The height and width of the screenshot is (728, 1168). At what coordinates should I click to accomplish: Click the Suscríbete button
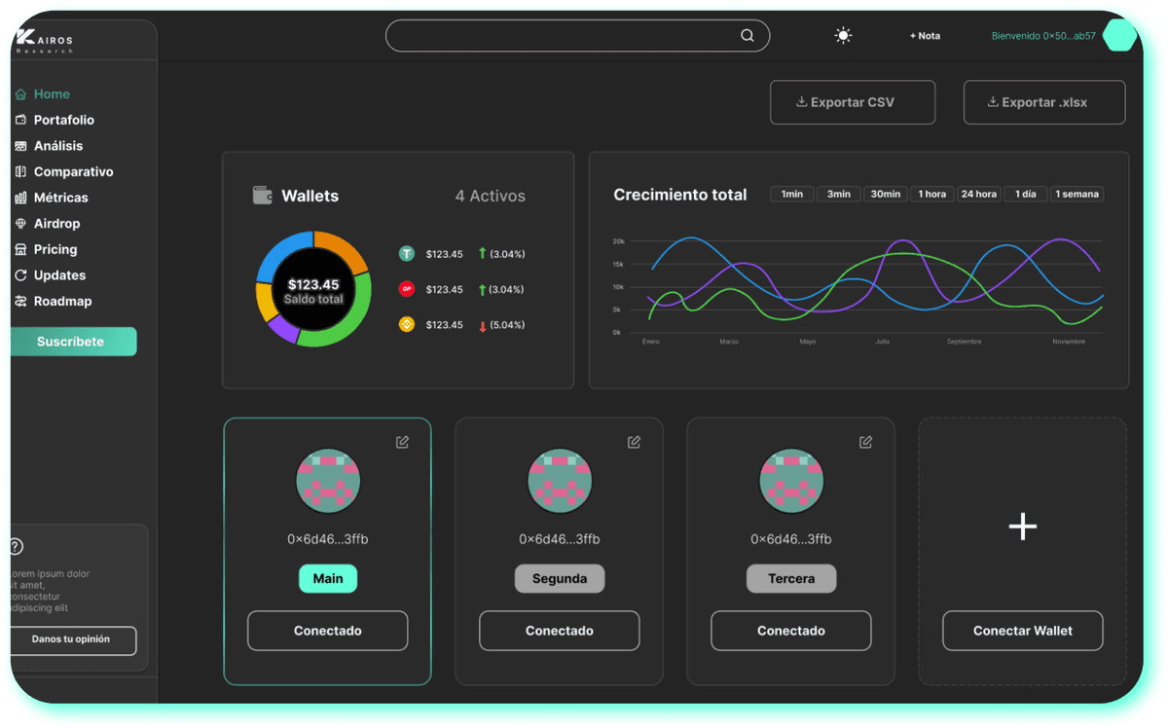71,342
